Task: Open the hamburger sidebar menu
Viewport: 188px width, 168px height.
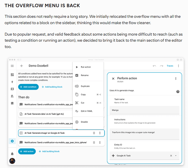Action: coord(12,66)
